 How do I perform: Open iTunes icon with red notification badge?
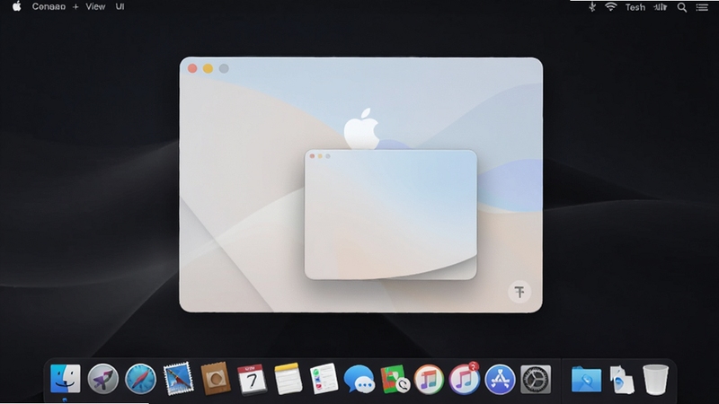[464, 379]
